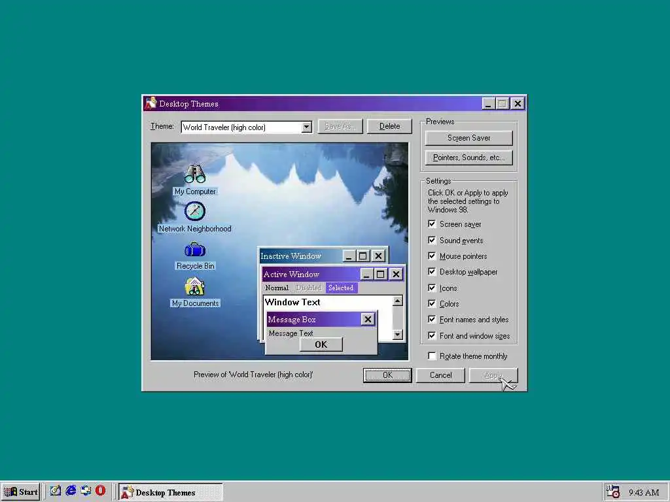Click the scroll down arrow in the preview window
The height and width of the screenshot is (502, 670).
click(397, 335)
